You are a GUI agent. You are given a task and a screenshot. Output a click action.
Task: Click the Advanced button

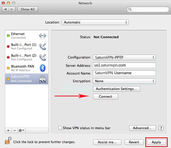[142, 128]
